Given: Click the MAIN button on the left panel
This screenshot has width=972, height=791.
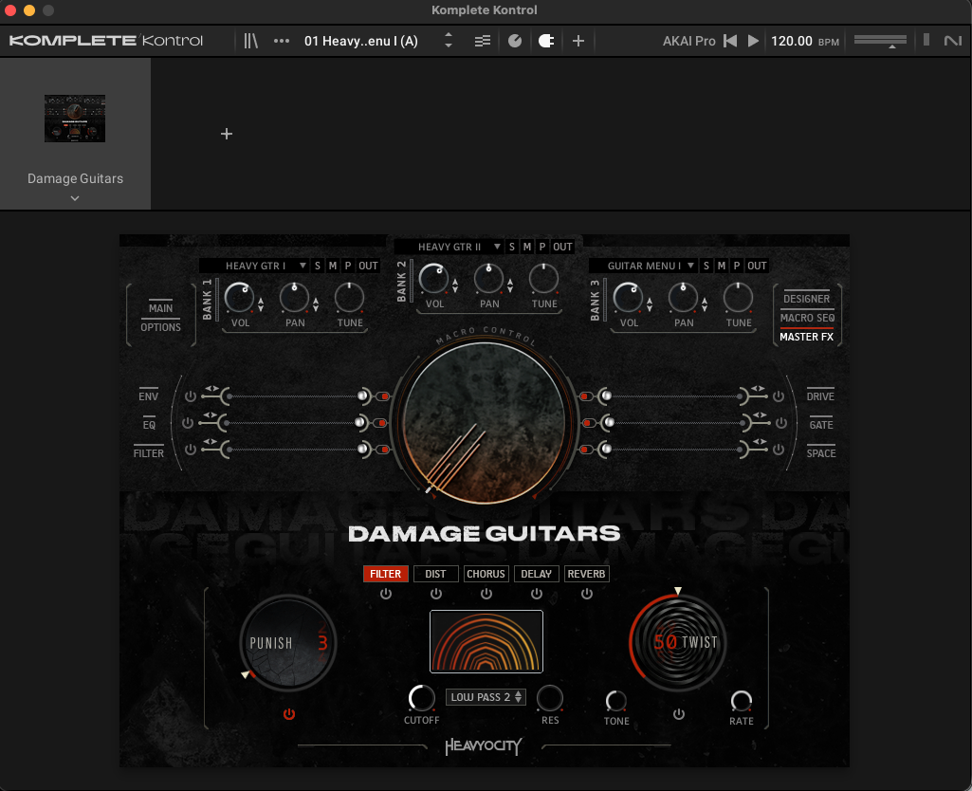Looking at the screenshot, I should click(160, 308).
